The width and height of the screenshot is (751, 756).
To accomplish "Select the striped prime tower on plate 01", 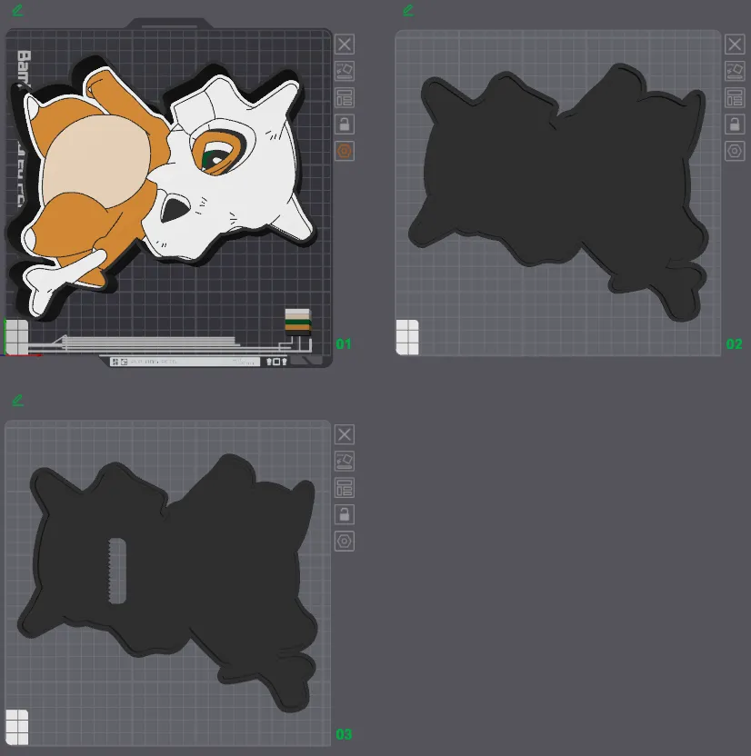I will tap(298, 322).
